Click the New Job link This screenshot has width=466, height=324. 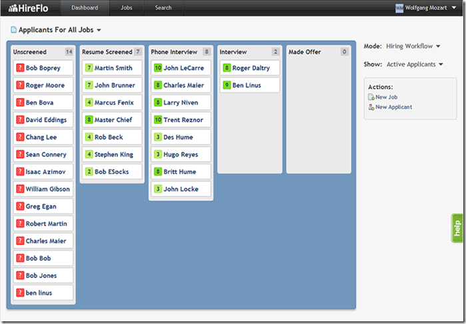pyautogui.click(x=386, y=97)
